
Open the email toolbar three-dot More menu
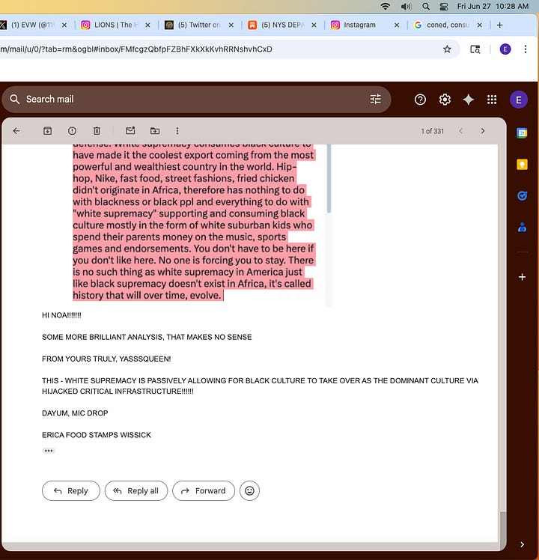click(177, 131)
